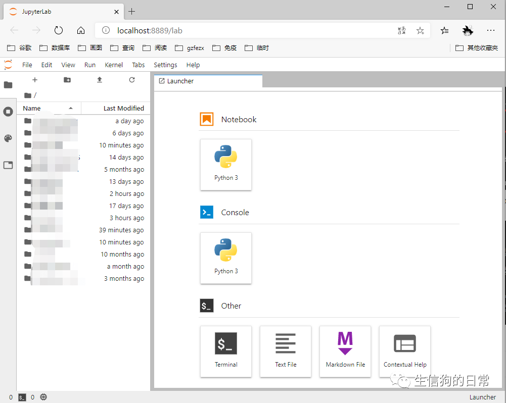
Task: Open the 数据库 bookmarks folder
Action: tap(55, 47)
